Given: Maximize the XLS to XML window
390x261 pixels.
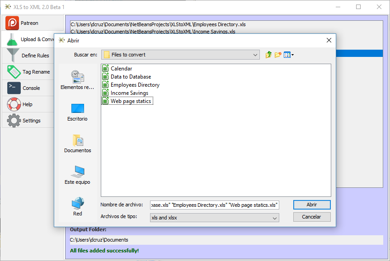Looking at the screenshot, I should 358,7.
